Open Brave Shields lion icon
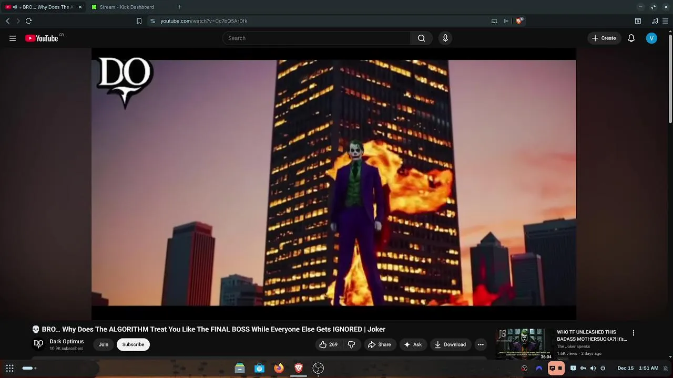 (519, 21)
